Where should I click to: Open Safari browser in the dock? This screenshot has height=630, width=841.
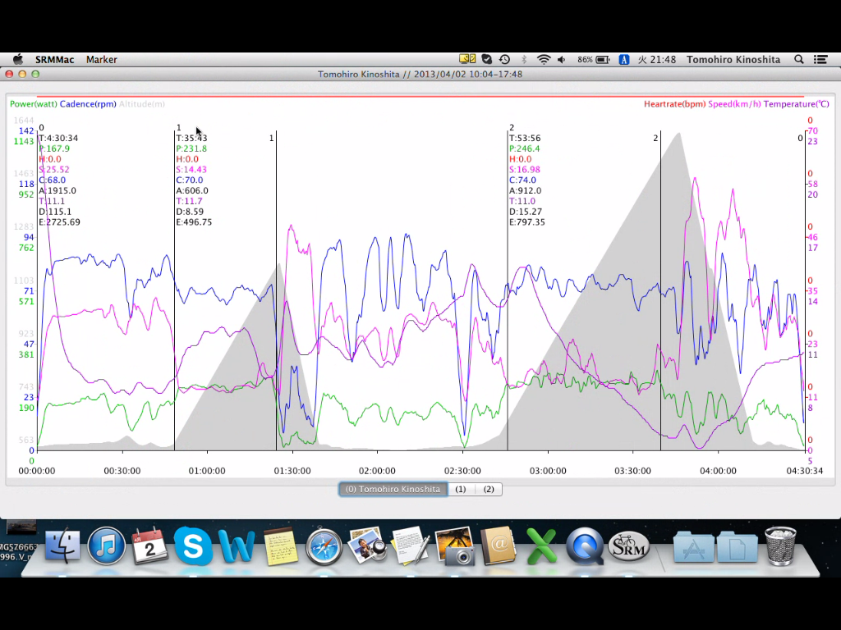[324, 546]
